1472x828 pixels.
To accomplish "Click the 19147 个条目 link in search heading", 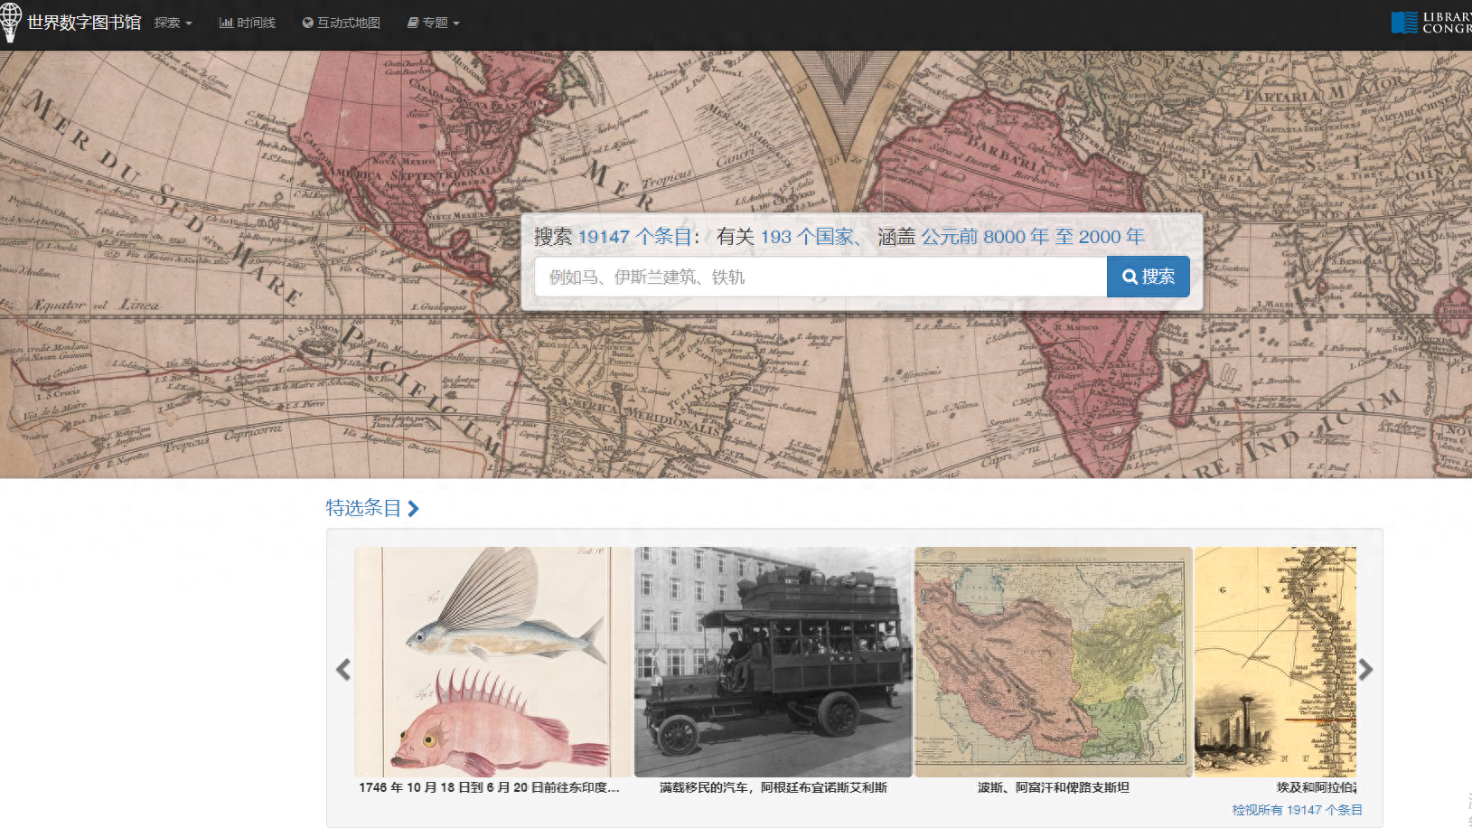I will pyautogui.click(x=634, y=237).
